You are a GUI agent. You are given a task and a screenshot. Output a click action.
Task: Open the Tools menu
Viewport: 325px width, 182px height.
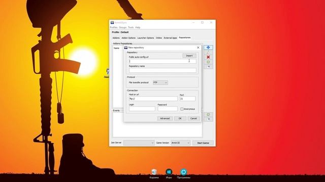click(x=131, y=27)
